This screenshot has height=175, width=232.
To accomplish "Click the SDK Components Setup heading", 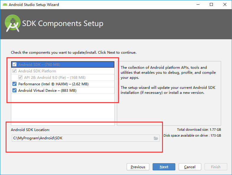I will pyautogui.click(x=63, y=23).
